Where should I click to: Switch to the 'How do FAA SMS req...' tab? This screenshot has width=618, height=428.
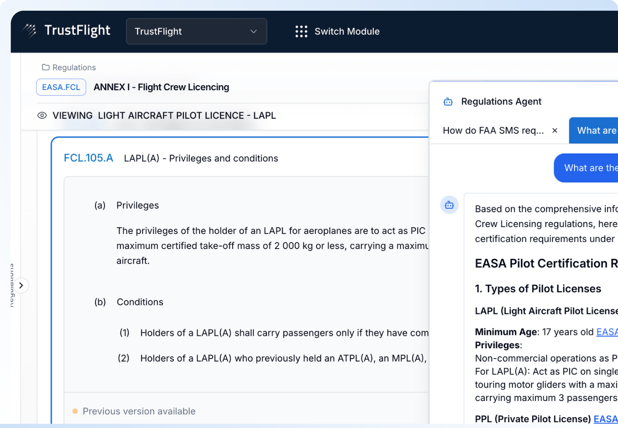[x=493, y=130]
